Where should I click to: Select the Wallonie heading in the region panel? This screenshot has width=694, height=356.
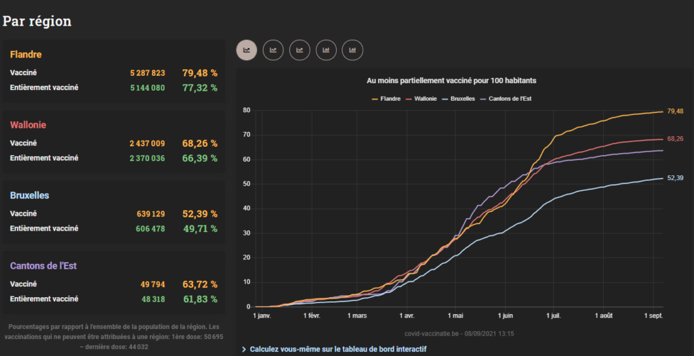28,125
